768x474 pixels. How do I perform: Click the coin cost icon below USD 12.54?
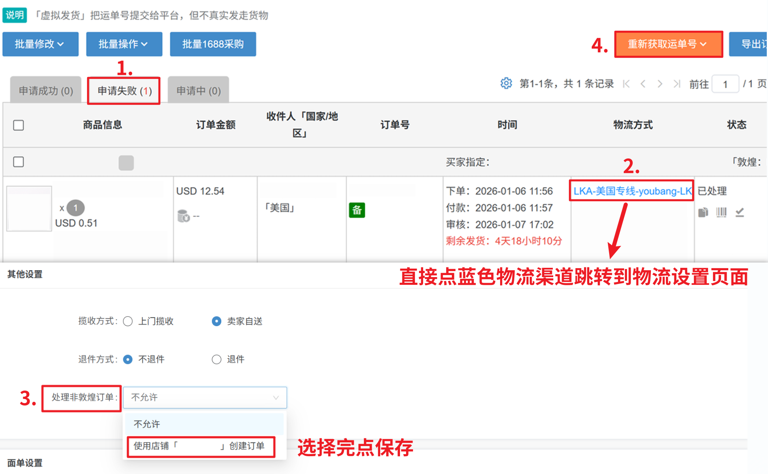(x=183, y=216)
